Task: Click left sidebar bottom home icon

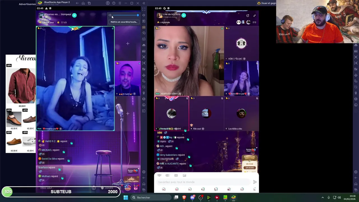Action: [144, 184]
